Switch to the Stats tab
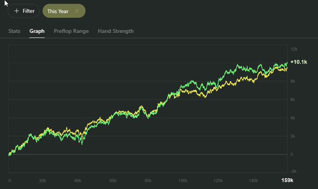Screen dimensions: 318x189 [x=15, y=31]
